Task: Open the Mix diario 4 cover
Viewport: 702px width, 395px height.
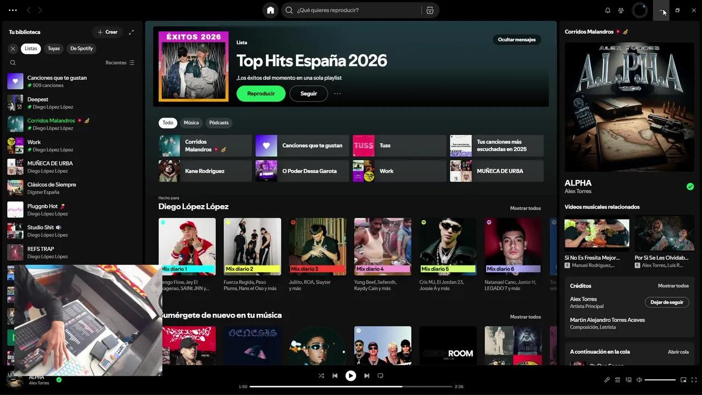Action: click(x=382, y=246)
